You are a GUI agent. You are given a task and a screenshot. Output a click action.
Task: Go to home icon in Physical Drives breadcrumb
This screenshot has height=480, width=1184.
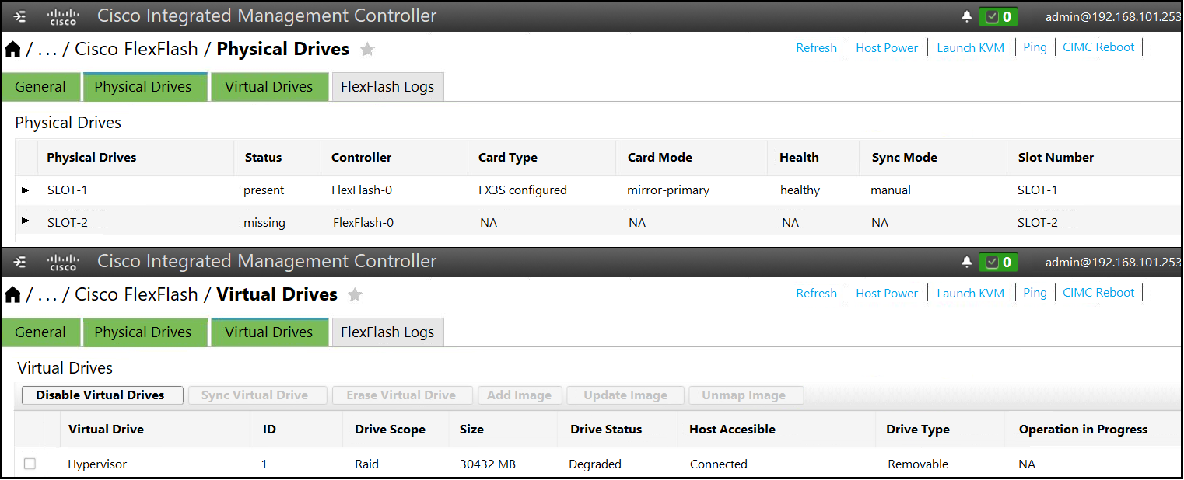click(13, 50)
